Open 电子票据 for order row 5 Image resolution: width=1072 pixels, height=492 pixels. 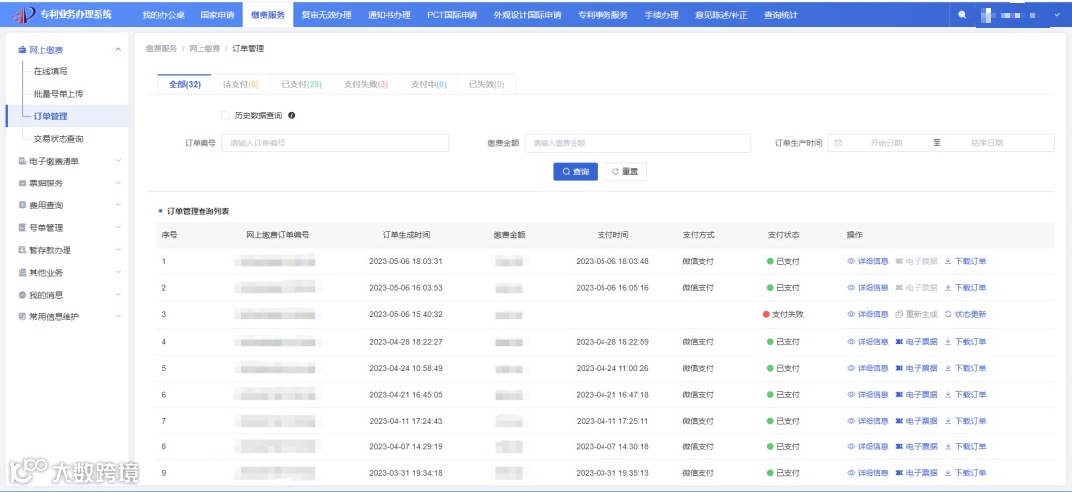[x=917, y=368]
